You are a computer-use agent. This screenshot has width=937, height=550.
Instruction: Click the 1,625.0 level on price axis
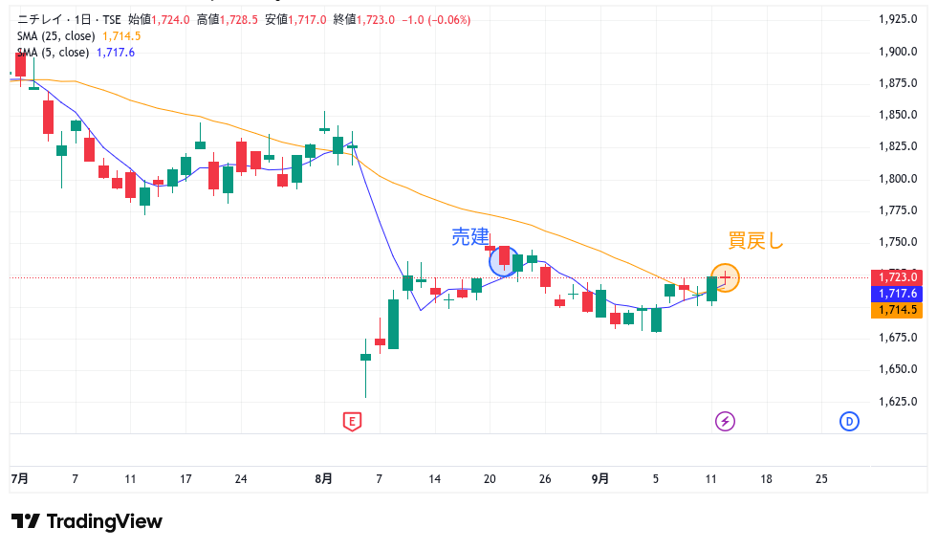pos(897,402)
